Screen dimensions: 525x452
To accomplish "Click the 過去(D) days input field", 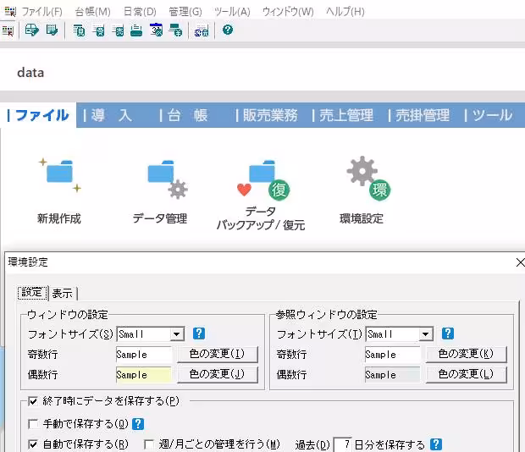I will [x=343, y=444].
